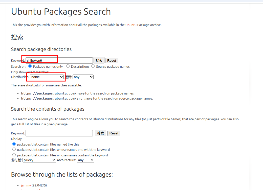
Task: Click the https://packages.ubuntu.com/name shortcut text
Action: pos(53,93)
